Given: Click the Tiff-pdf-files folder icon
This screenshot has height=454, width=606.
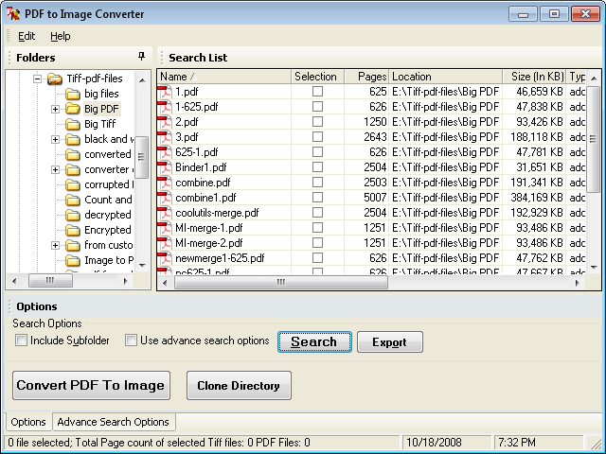Looking at the screenshot, I should (55, 79).
